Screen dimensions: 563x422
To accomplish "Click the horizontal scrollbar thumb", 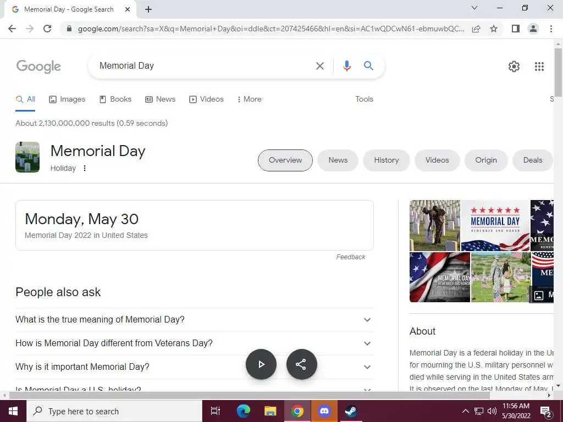I will coord(249,396).
